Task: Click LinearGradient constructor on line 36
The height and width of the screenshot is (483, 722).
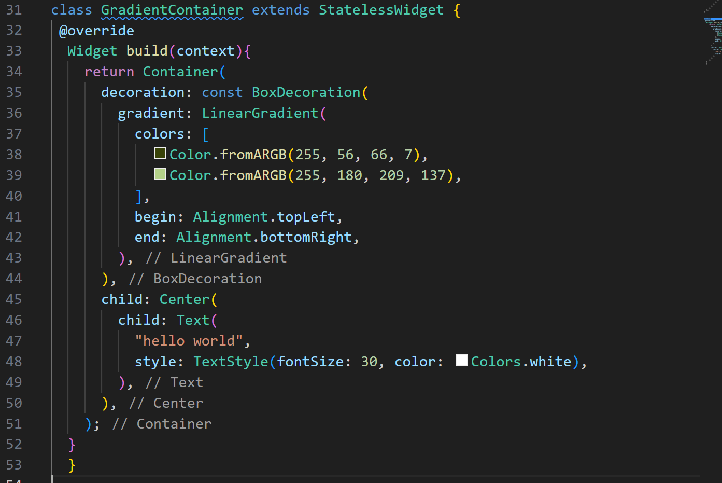Action: [260, 113]
